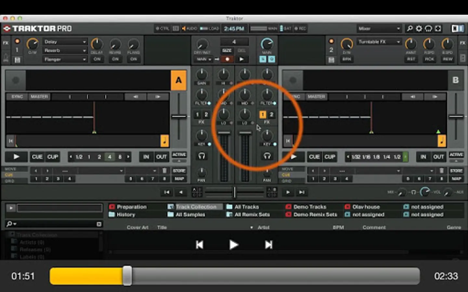Click the icon beside All Remix Sets

(x=229, y=214)
